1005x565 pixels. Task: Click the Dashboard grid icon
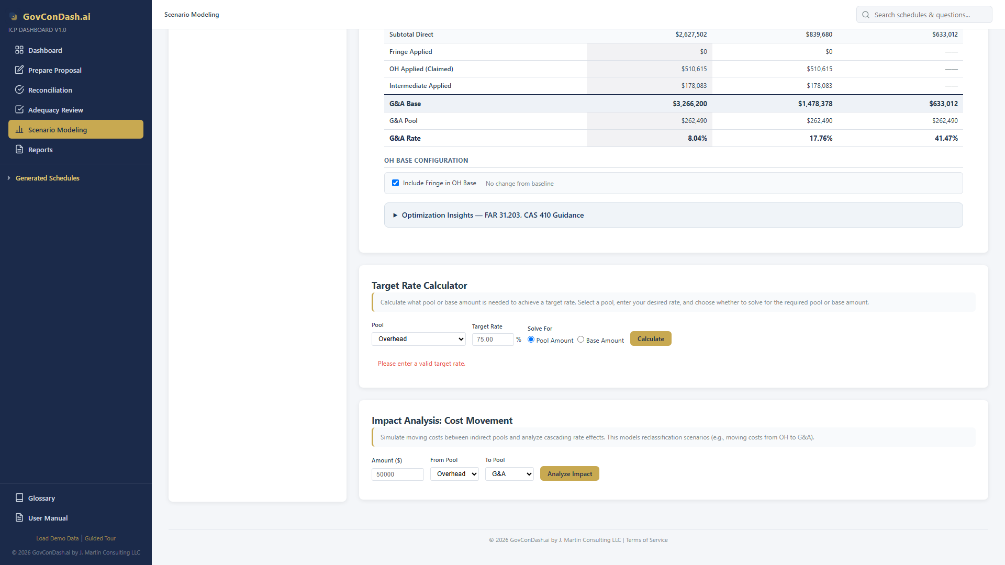pyautogui.click(x=19, y=50)
